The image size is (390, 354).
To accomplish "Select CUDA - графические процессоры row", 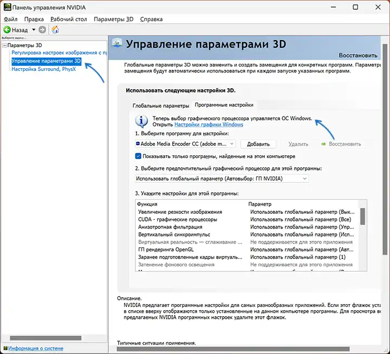I will coord(247,219).
